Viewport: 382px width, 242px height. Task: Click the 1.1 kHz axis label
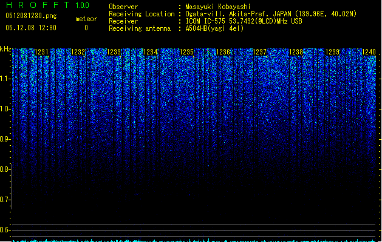pos(5,79)
